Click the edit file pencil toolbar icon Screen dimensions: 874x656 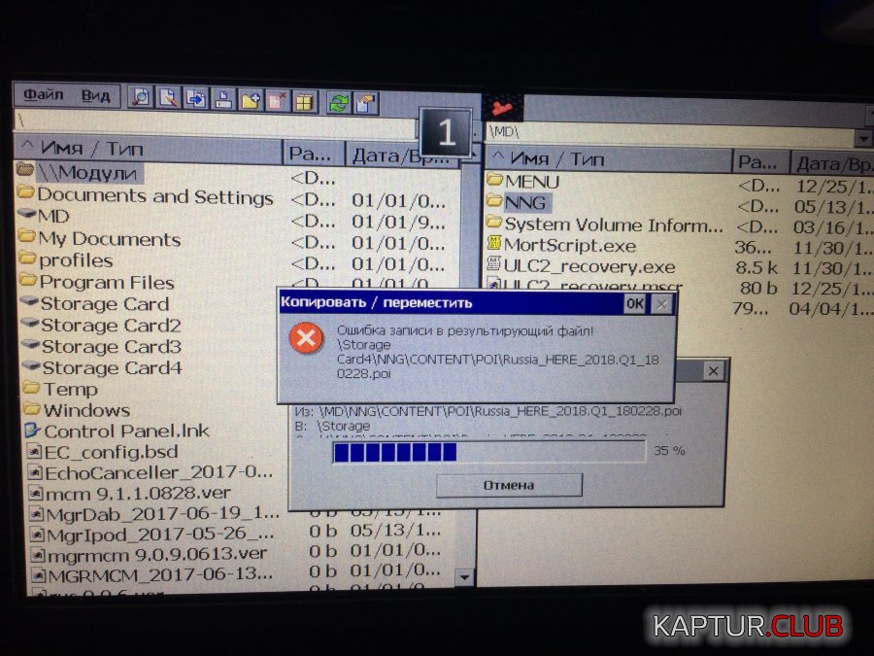169,98
